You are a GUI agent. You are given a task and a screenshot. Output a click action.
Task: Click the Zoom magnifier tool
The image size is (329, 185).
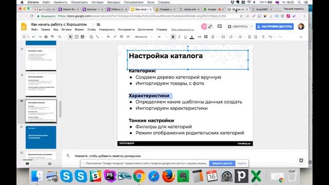coord(60,37)
